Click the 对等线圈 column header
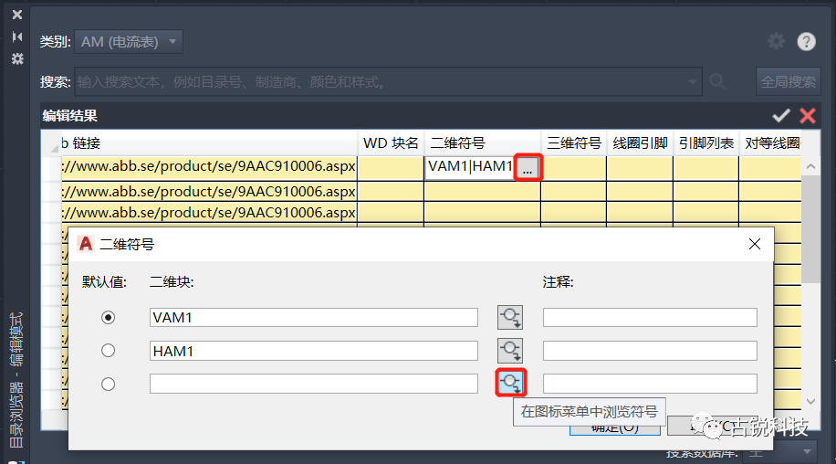Screen dimensions: 836x464 click(770, 142)
